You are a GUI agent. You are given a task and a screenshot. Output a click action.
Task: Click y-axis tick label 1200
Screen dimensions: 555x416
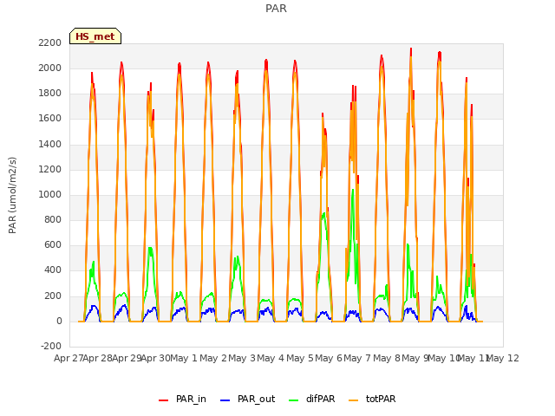click(x=50, y=170)
